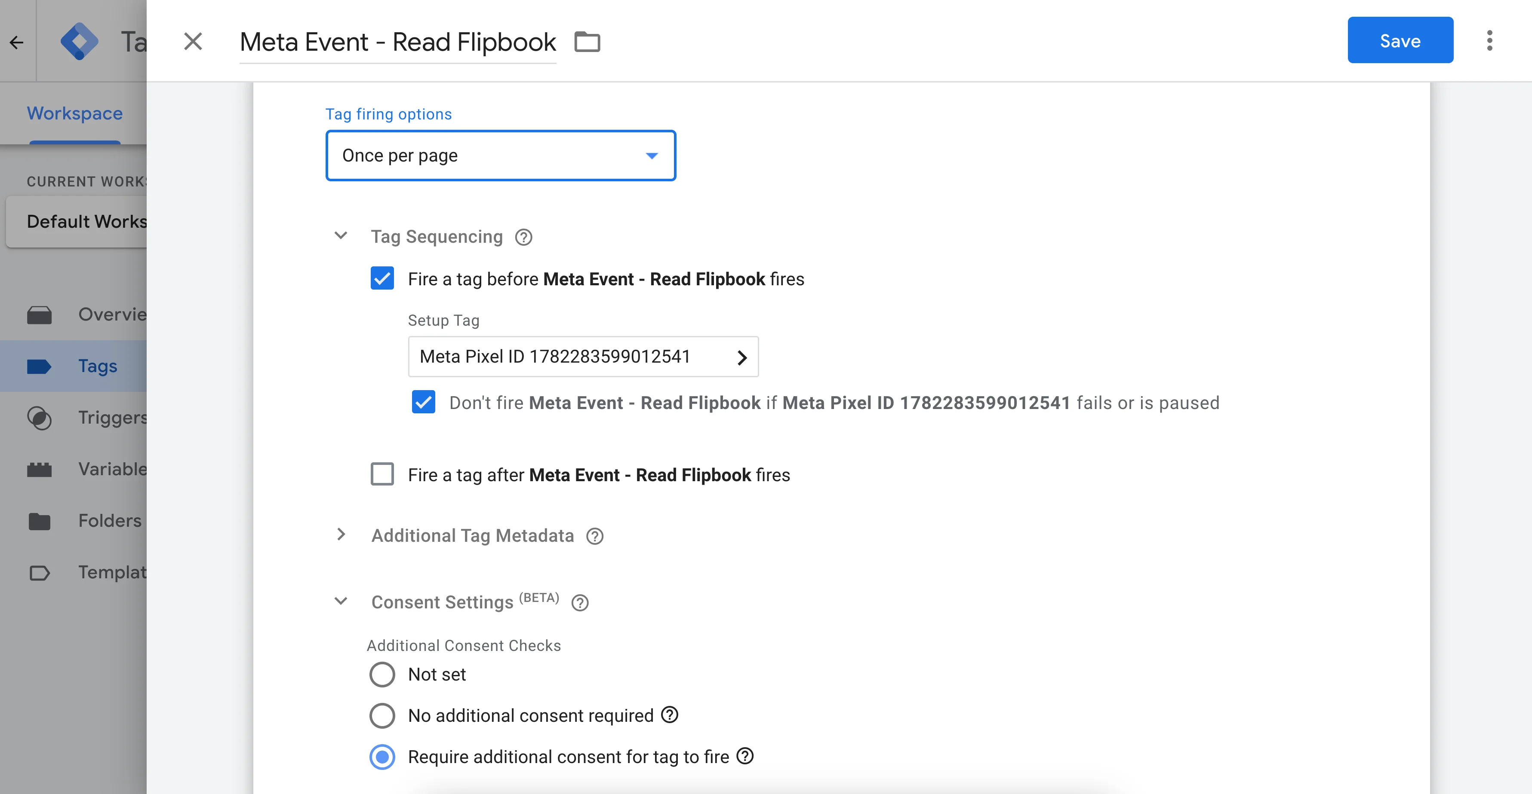
Task: Collapse the Consent Settings section
Action: point(341,601)
